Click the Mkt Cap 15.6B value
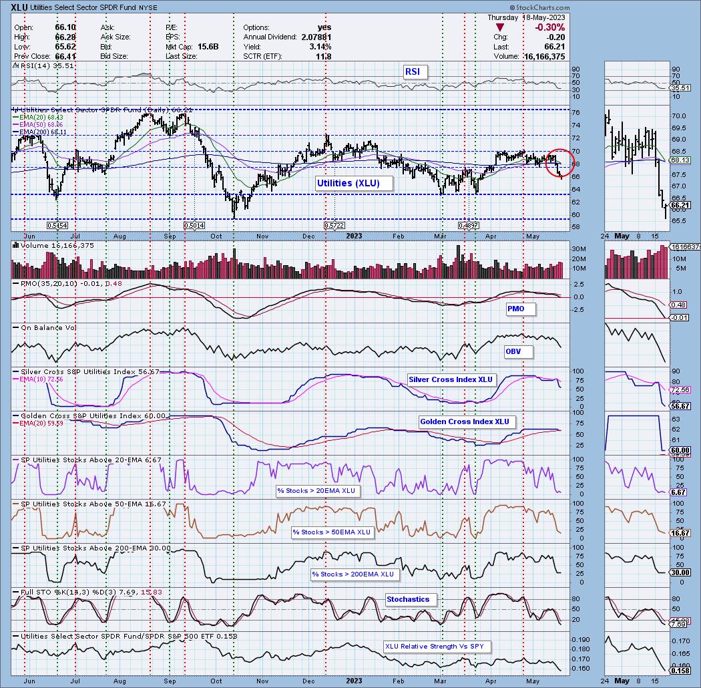The height and width of the screenshot is (688, 701). click(208, 47)
